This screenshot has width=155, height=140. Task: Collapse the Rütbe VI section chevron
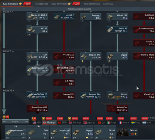coord(13,51)
